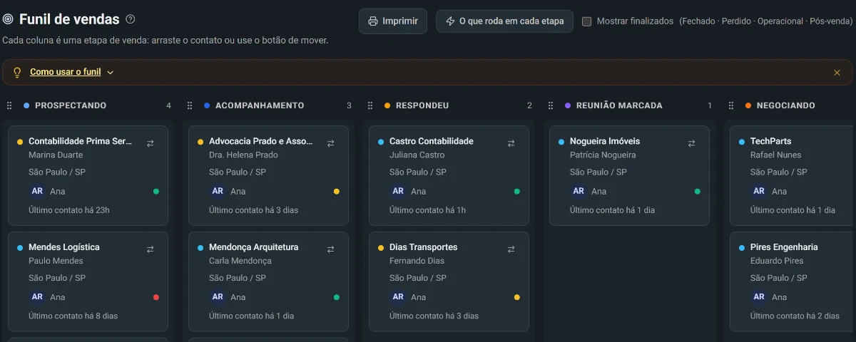Viewport: 856px width, 342px height.
Task: Grab the drag handle of the ACOMPANHAMENTO column
Action: click(190, 105)
